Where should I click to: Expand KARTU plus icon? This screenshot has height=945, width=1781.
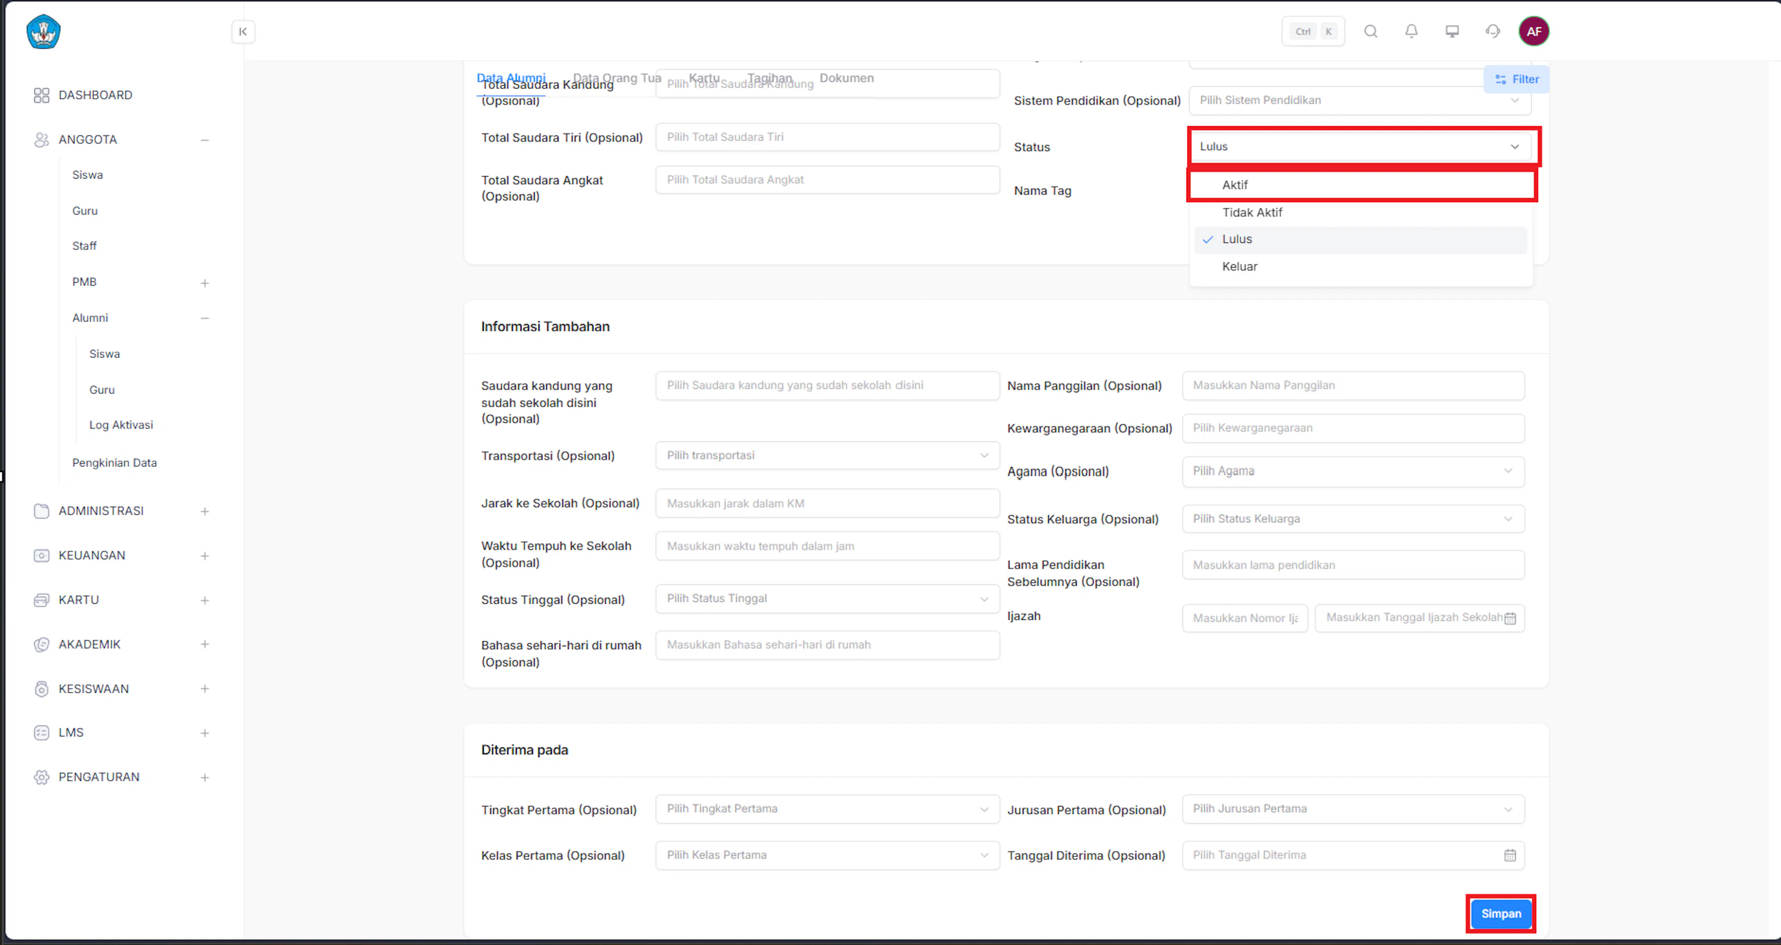coord(205,601)
